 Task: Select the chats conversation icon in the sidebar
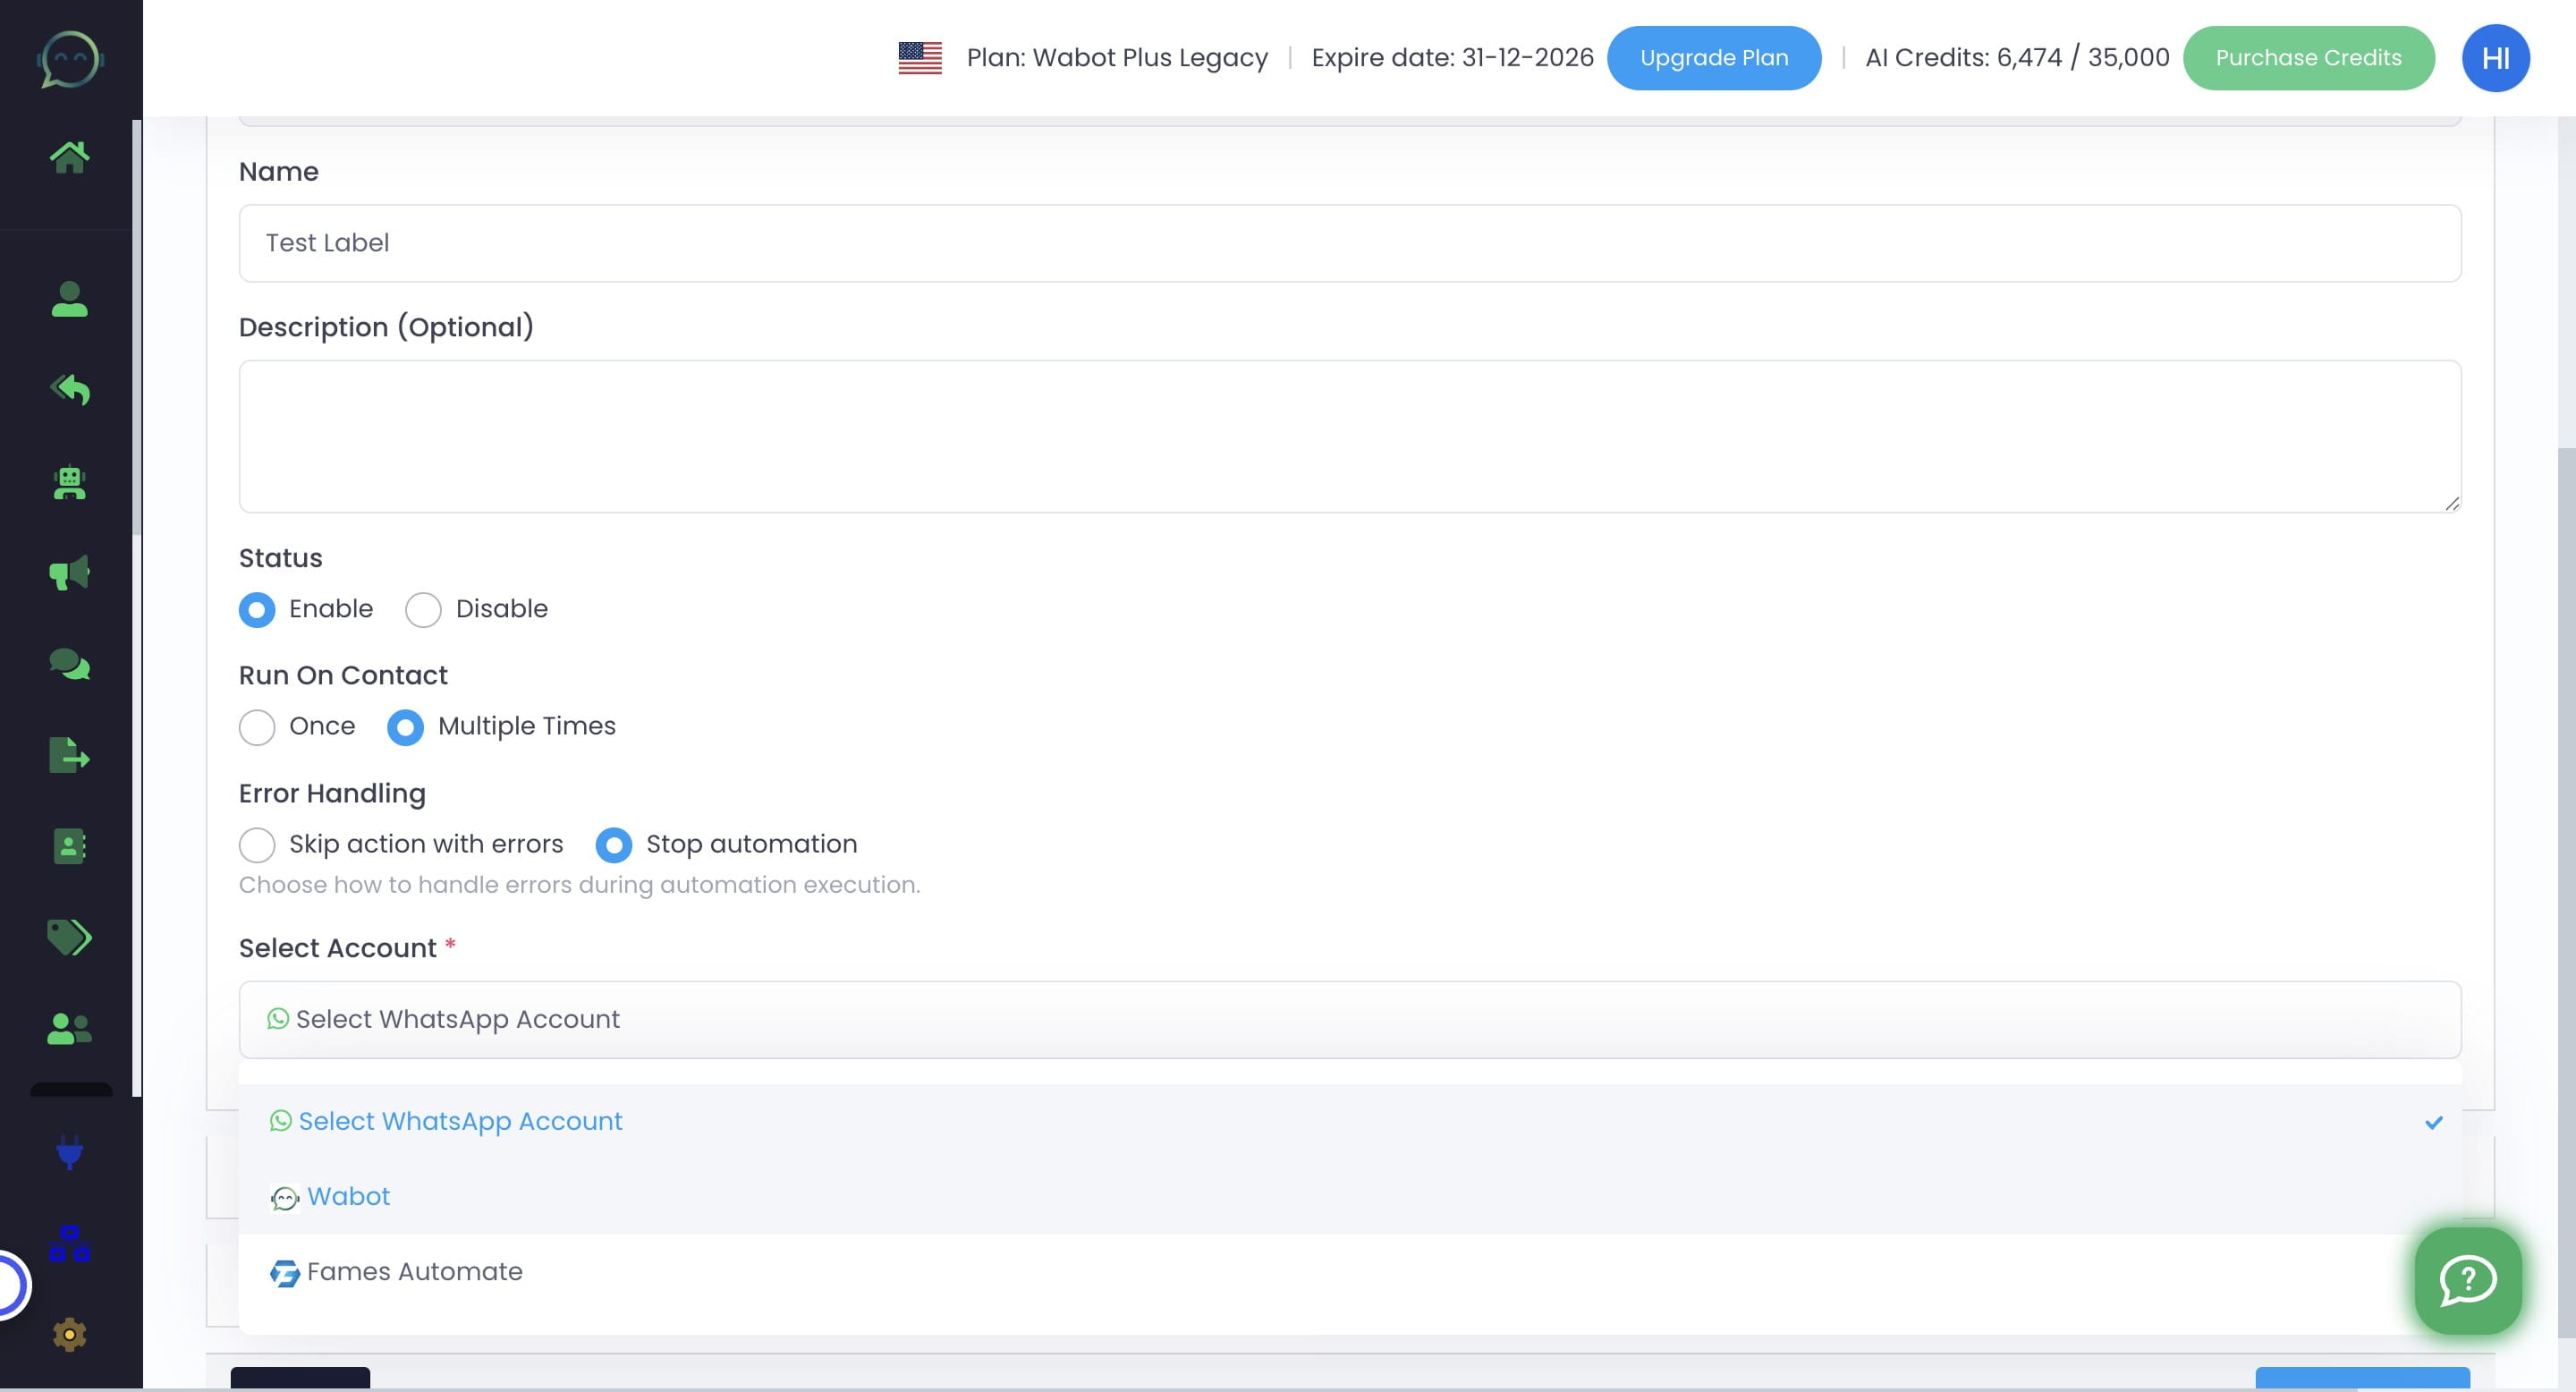click(68, 666)
